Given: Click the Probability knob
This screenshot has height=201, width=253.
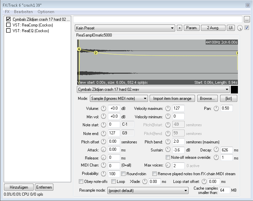Looking at the screenshot, I should (x=103, y=174).
